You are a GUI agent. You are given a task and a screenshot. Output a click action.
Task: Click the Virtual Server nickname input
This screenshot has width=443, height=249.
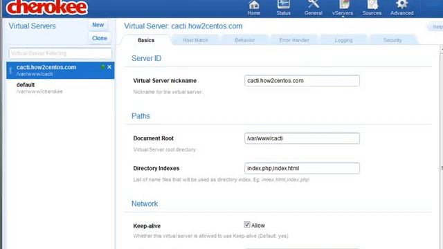point(302,81)
